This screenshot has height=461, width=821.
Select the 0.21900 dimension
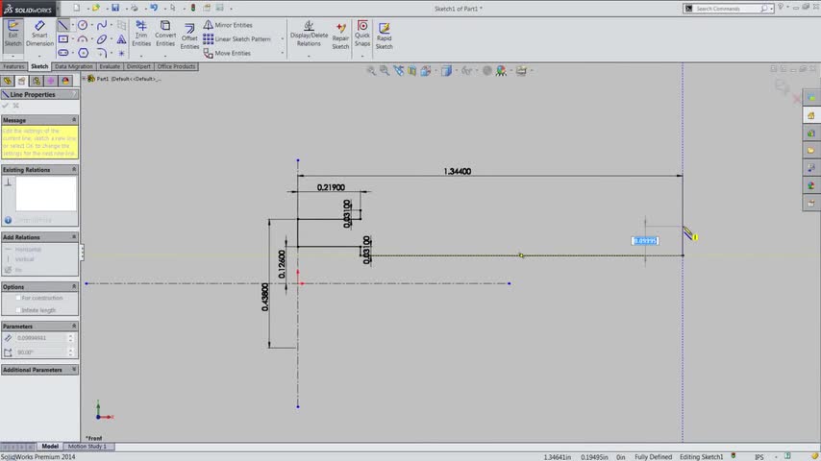[331, 187]
